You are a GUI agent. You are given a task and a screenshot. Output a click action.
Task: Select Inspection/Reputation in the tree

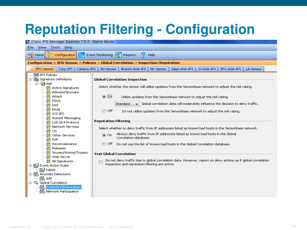click(63, 187)
